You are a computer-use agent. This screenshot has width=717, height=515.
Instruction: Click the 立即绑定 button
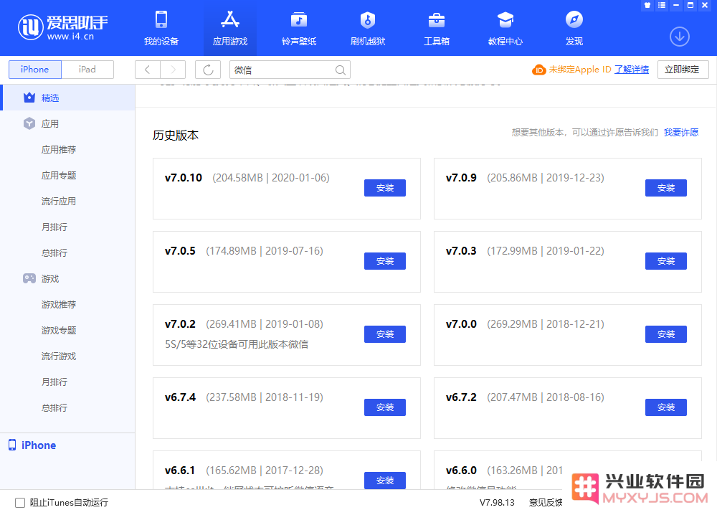click(x=683, y=70)
